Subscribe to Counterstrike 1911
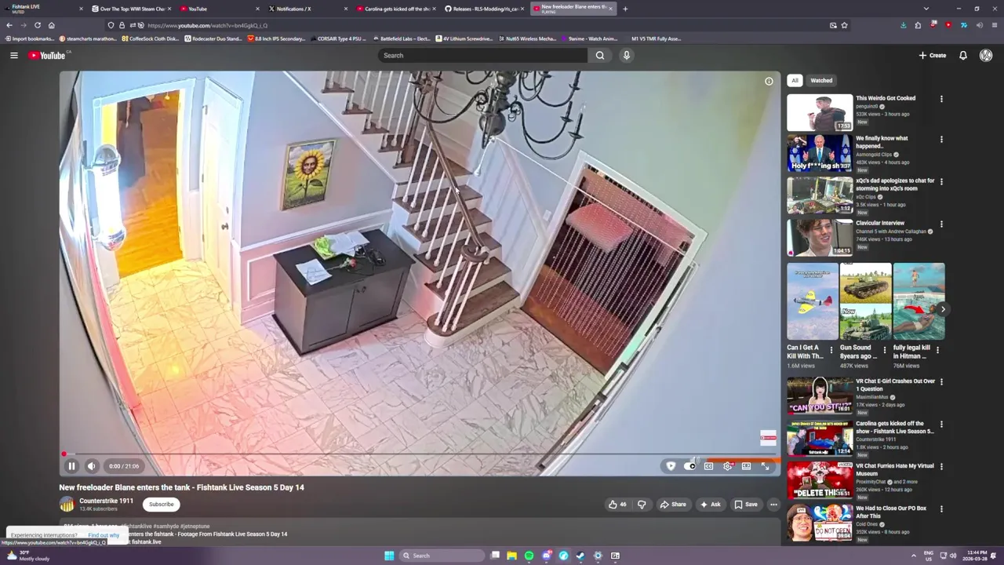Viewport: 1004px width, 565px height. 162,505
